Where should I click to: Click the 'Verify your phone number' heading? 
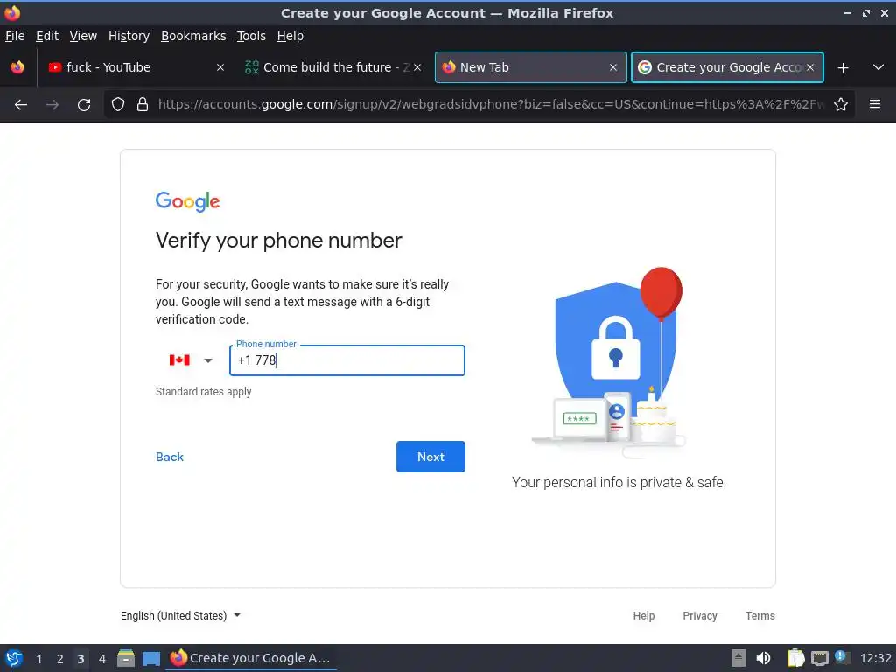(279, 241)
